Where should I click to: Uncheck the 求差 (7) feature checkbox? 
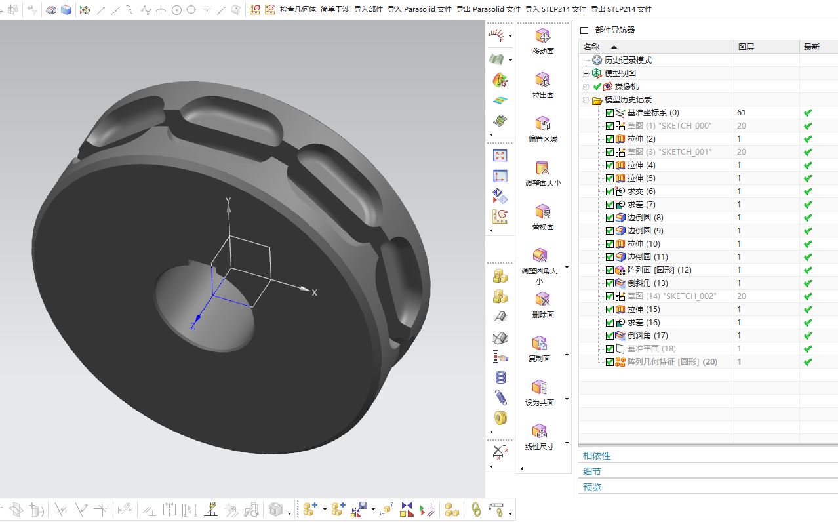coord(610,205)
